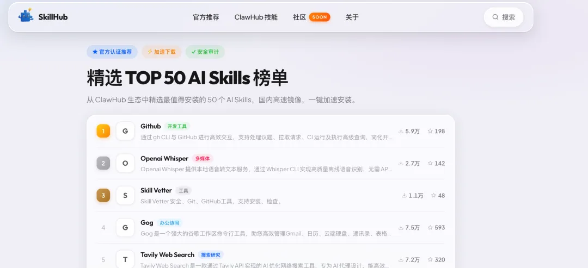Image resolution: width=588 pixels, height=268 pixels.
Task: Click the Skill Vetter description text
Action: point(211,202)
